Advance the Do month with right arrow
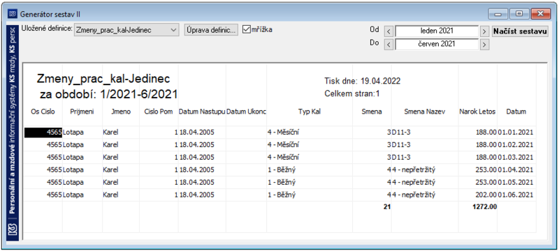559x251 pixels. tap(484, 45)
